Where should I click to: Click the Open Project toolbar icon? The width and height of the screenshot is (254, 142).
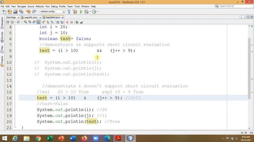pos(15,11)
